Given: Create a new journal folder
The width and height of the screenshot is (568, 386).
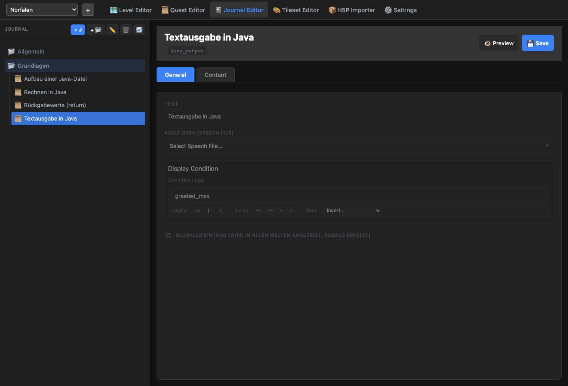Looking at the screenshot, I should (96, 30).
